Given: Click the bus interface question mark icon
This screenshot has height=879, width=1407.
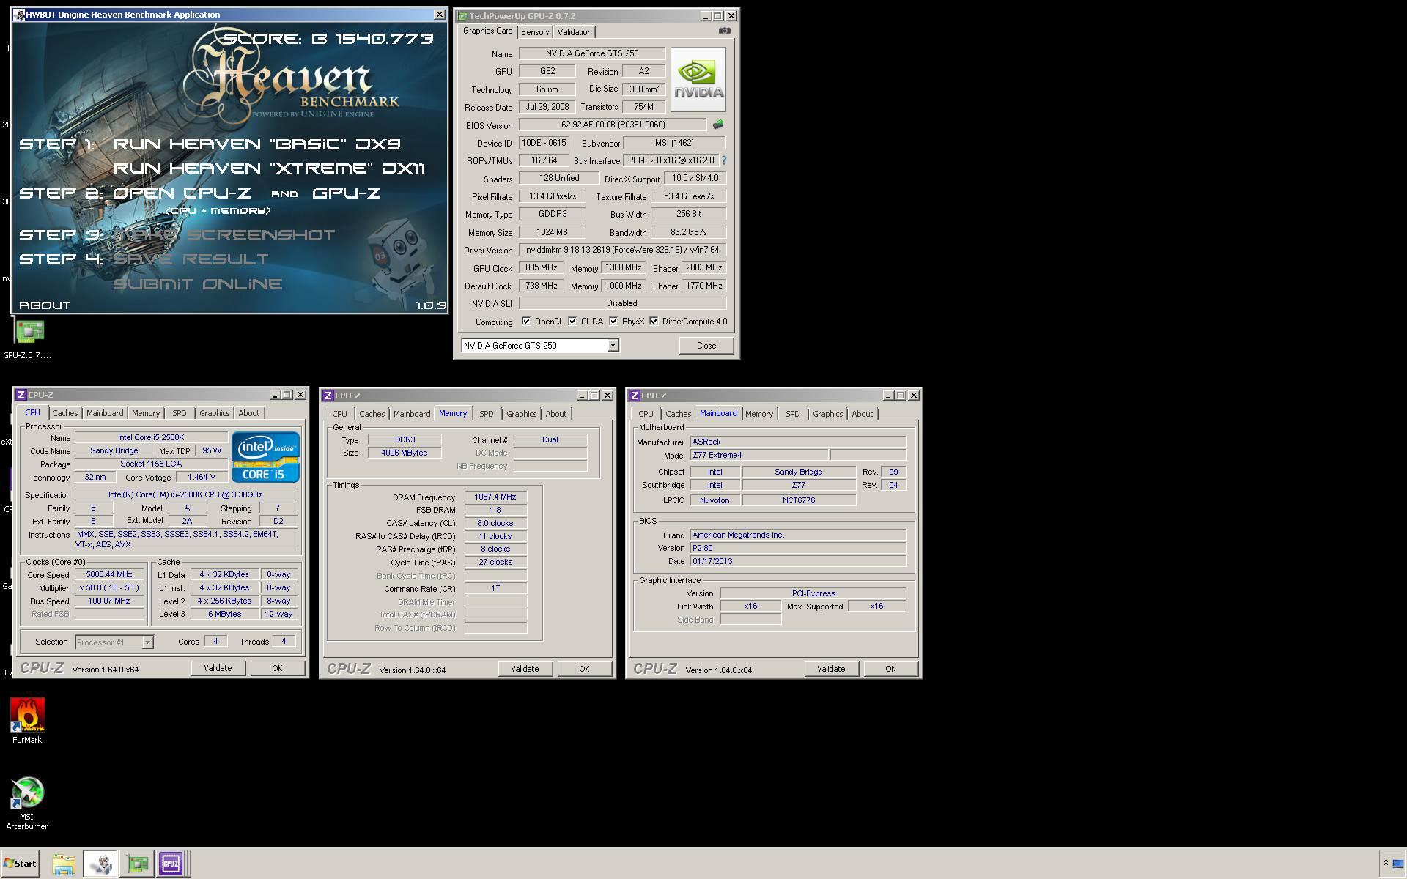Looking at the screenshot, I should click(x=723, y=160).
